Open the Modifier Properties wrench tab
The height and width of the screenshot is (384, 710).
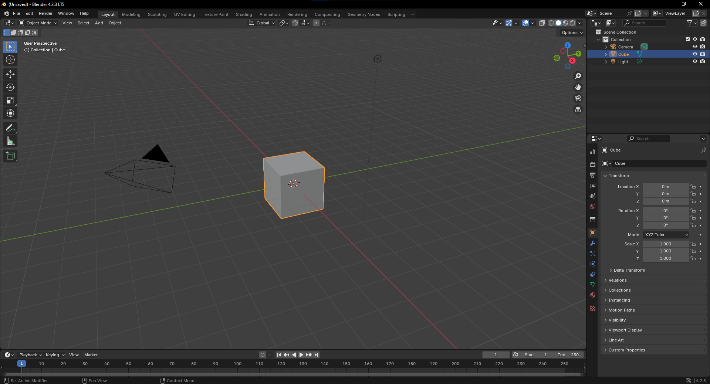tap(592, 243)
